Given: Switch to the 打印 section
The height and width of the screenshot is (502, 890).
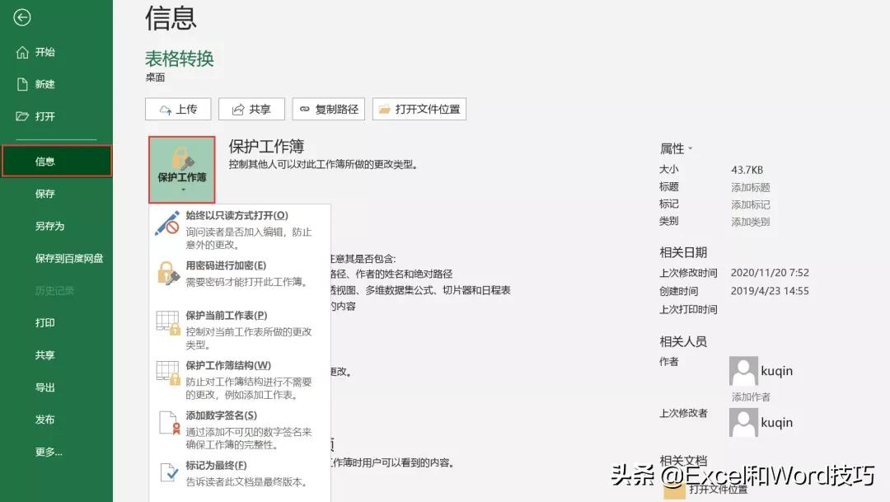Looking at the screenshot, I should 45,323.
